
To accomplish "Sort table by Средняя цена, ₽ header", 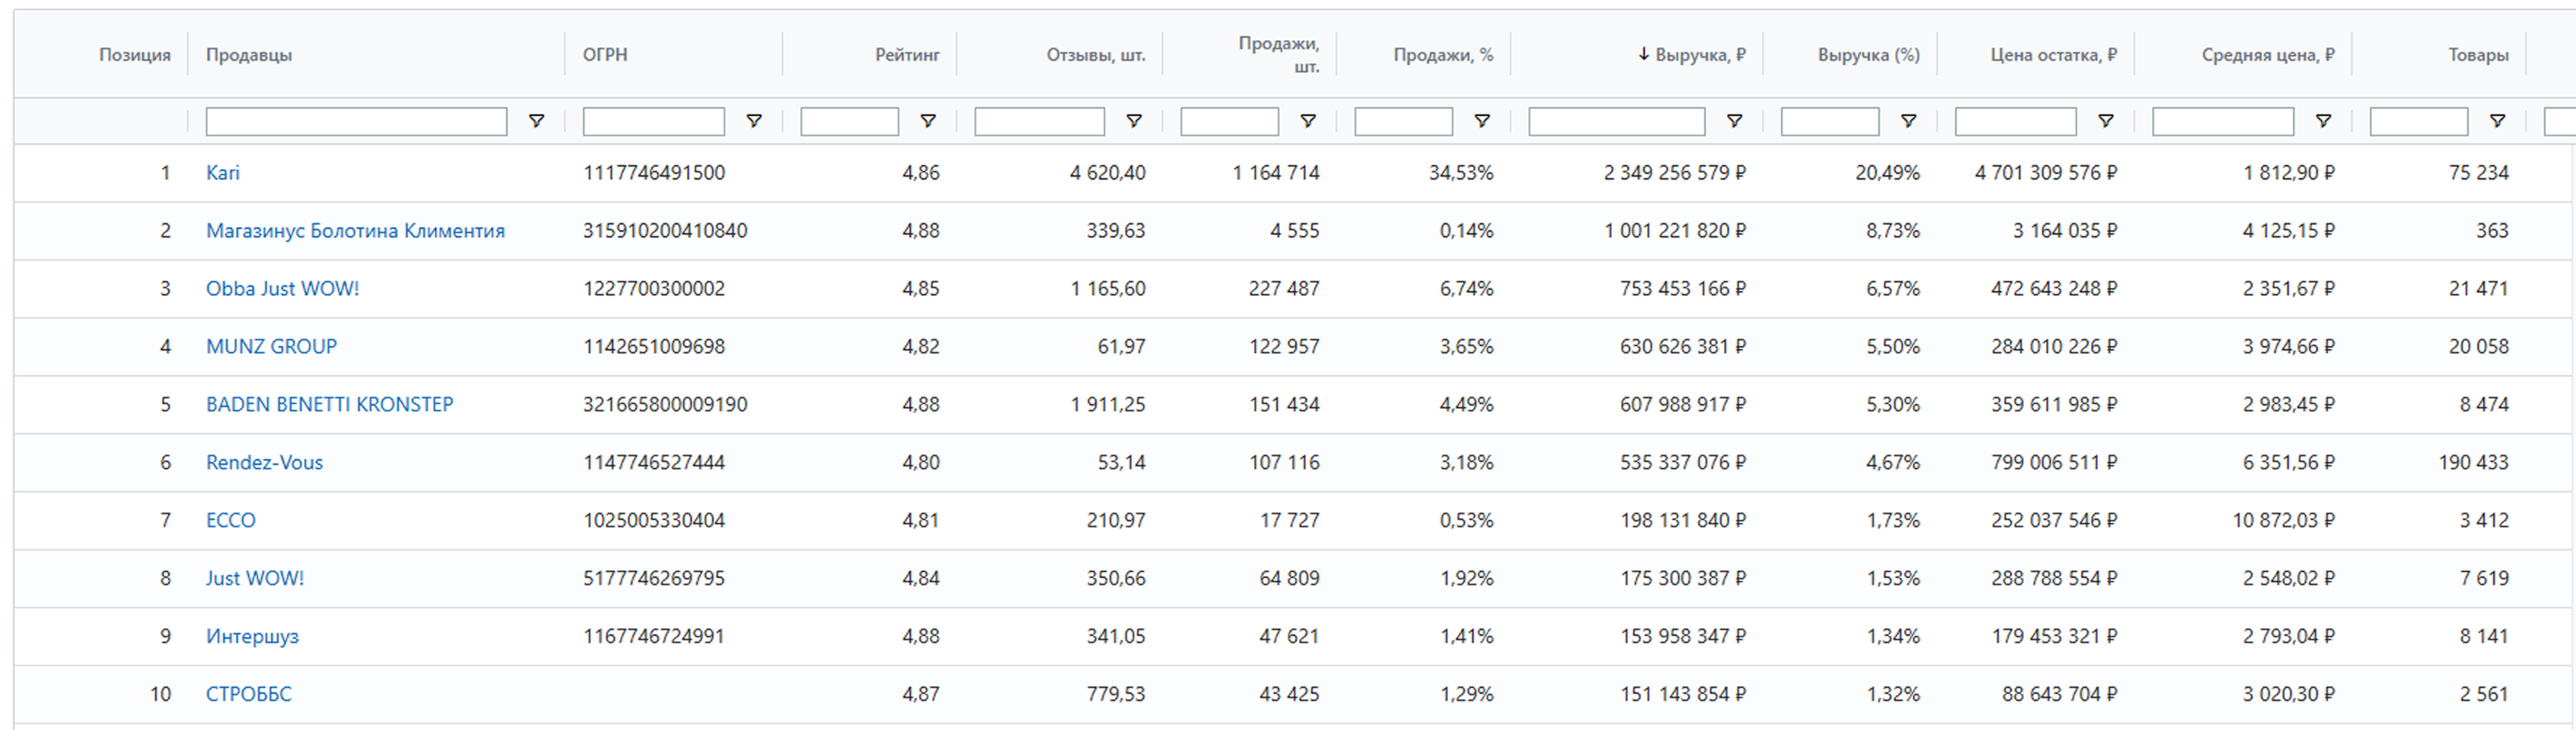I will (2267, 55).
